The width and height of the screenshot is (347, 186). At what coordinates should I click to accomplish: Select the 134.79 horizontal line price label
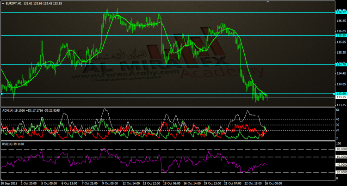pos(341,65)
